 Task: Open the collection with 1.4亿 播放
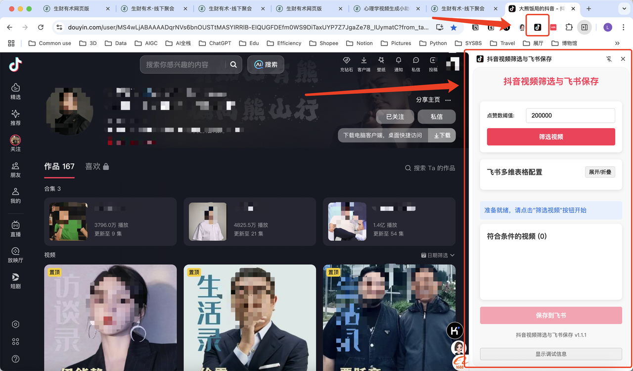(x=389, y=222)
